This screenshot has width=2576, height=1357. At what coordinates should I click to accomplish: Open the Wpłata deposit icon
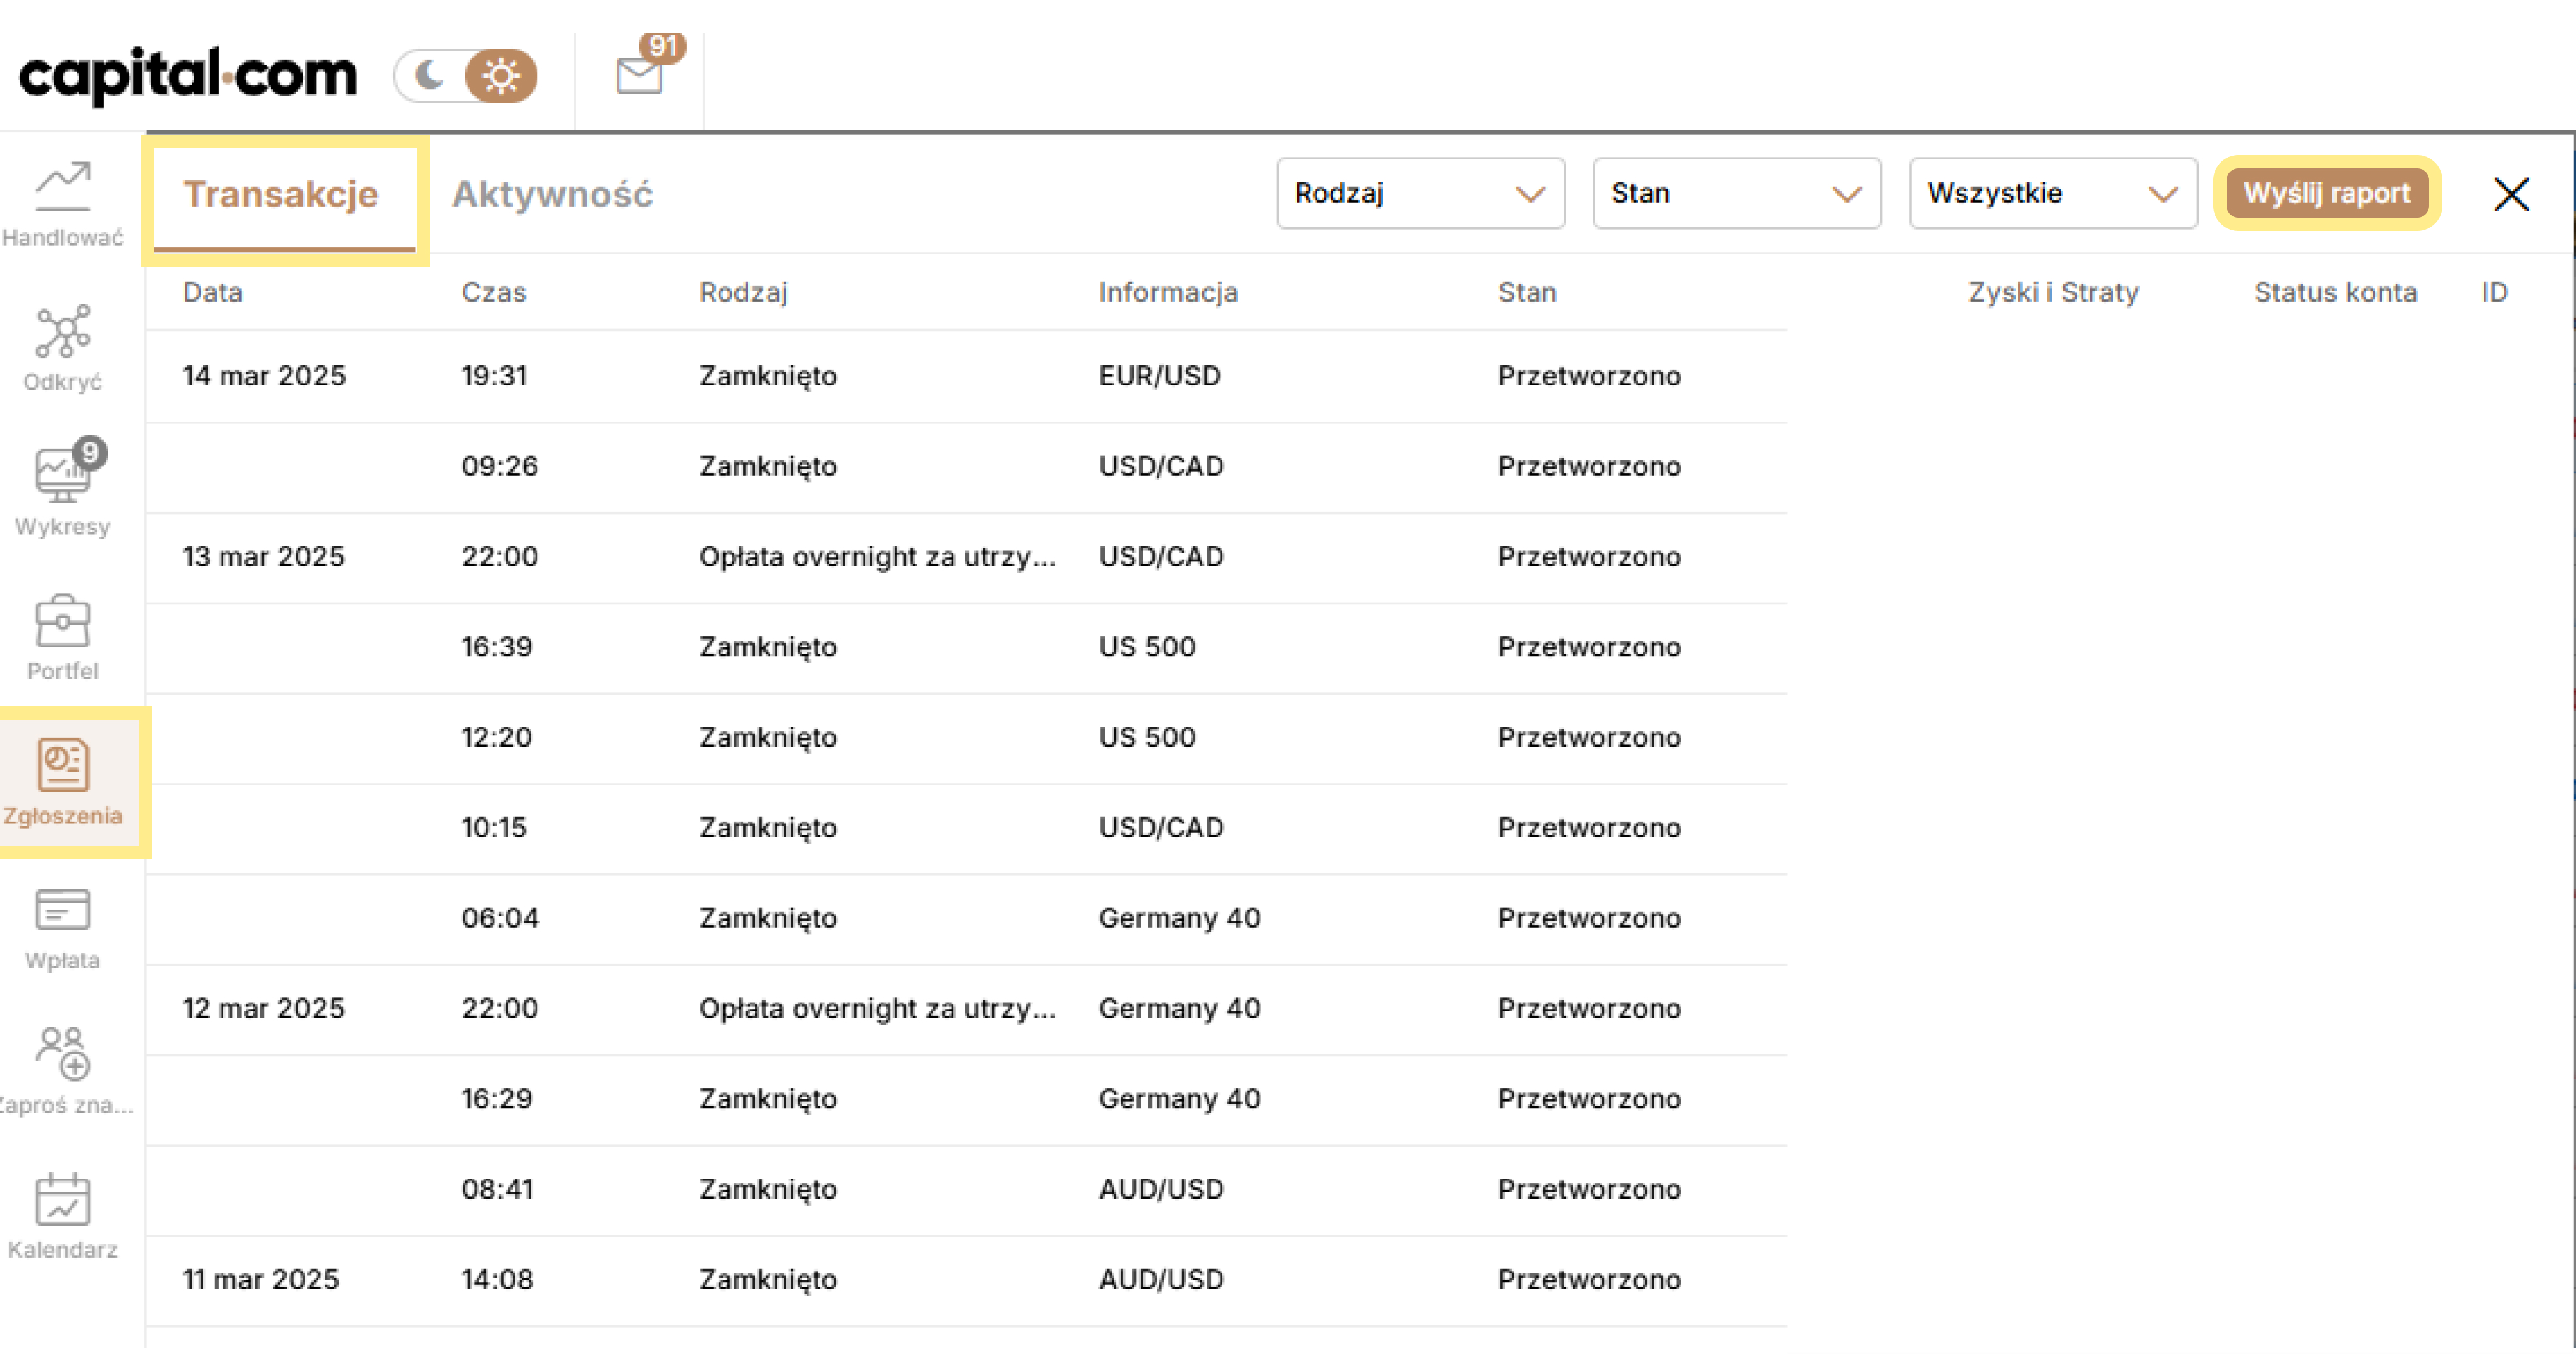(62, 926)
